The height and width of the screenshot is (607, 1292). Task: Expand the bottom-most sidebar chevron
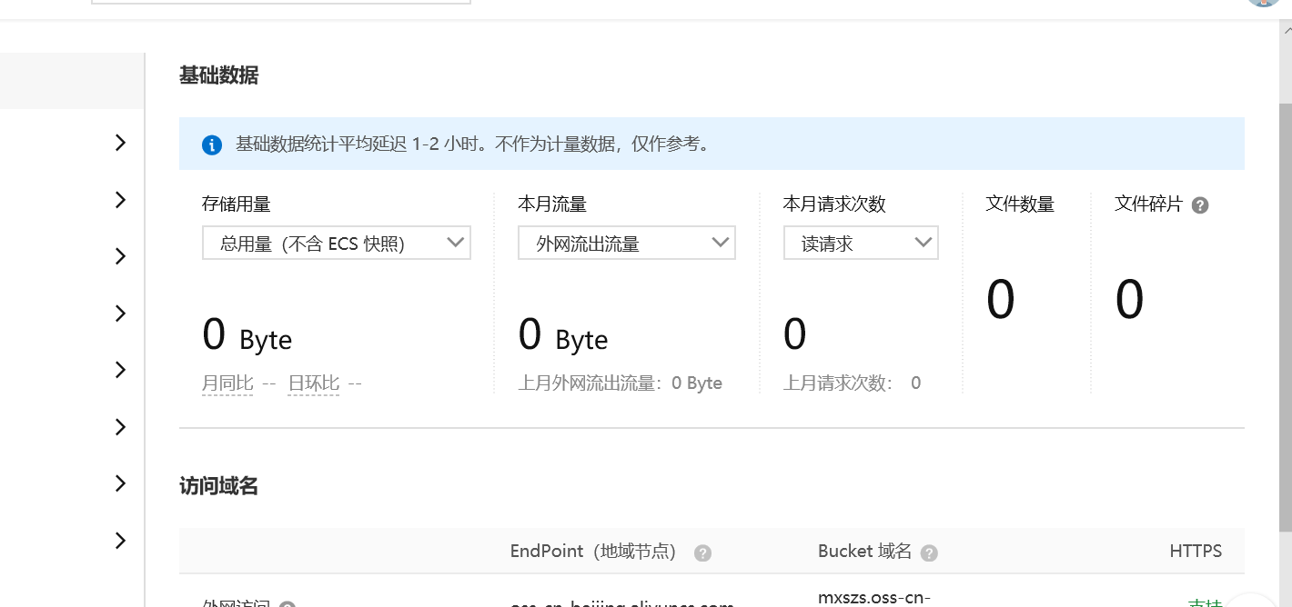click(x=120, y=541)
